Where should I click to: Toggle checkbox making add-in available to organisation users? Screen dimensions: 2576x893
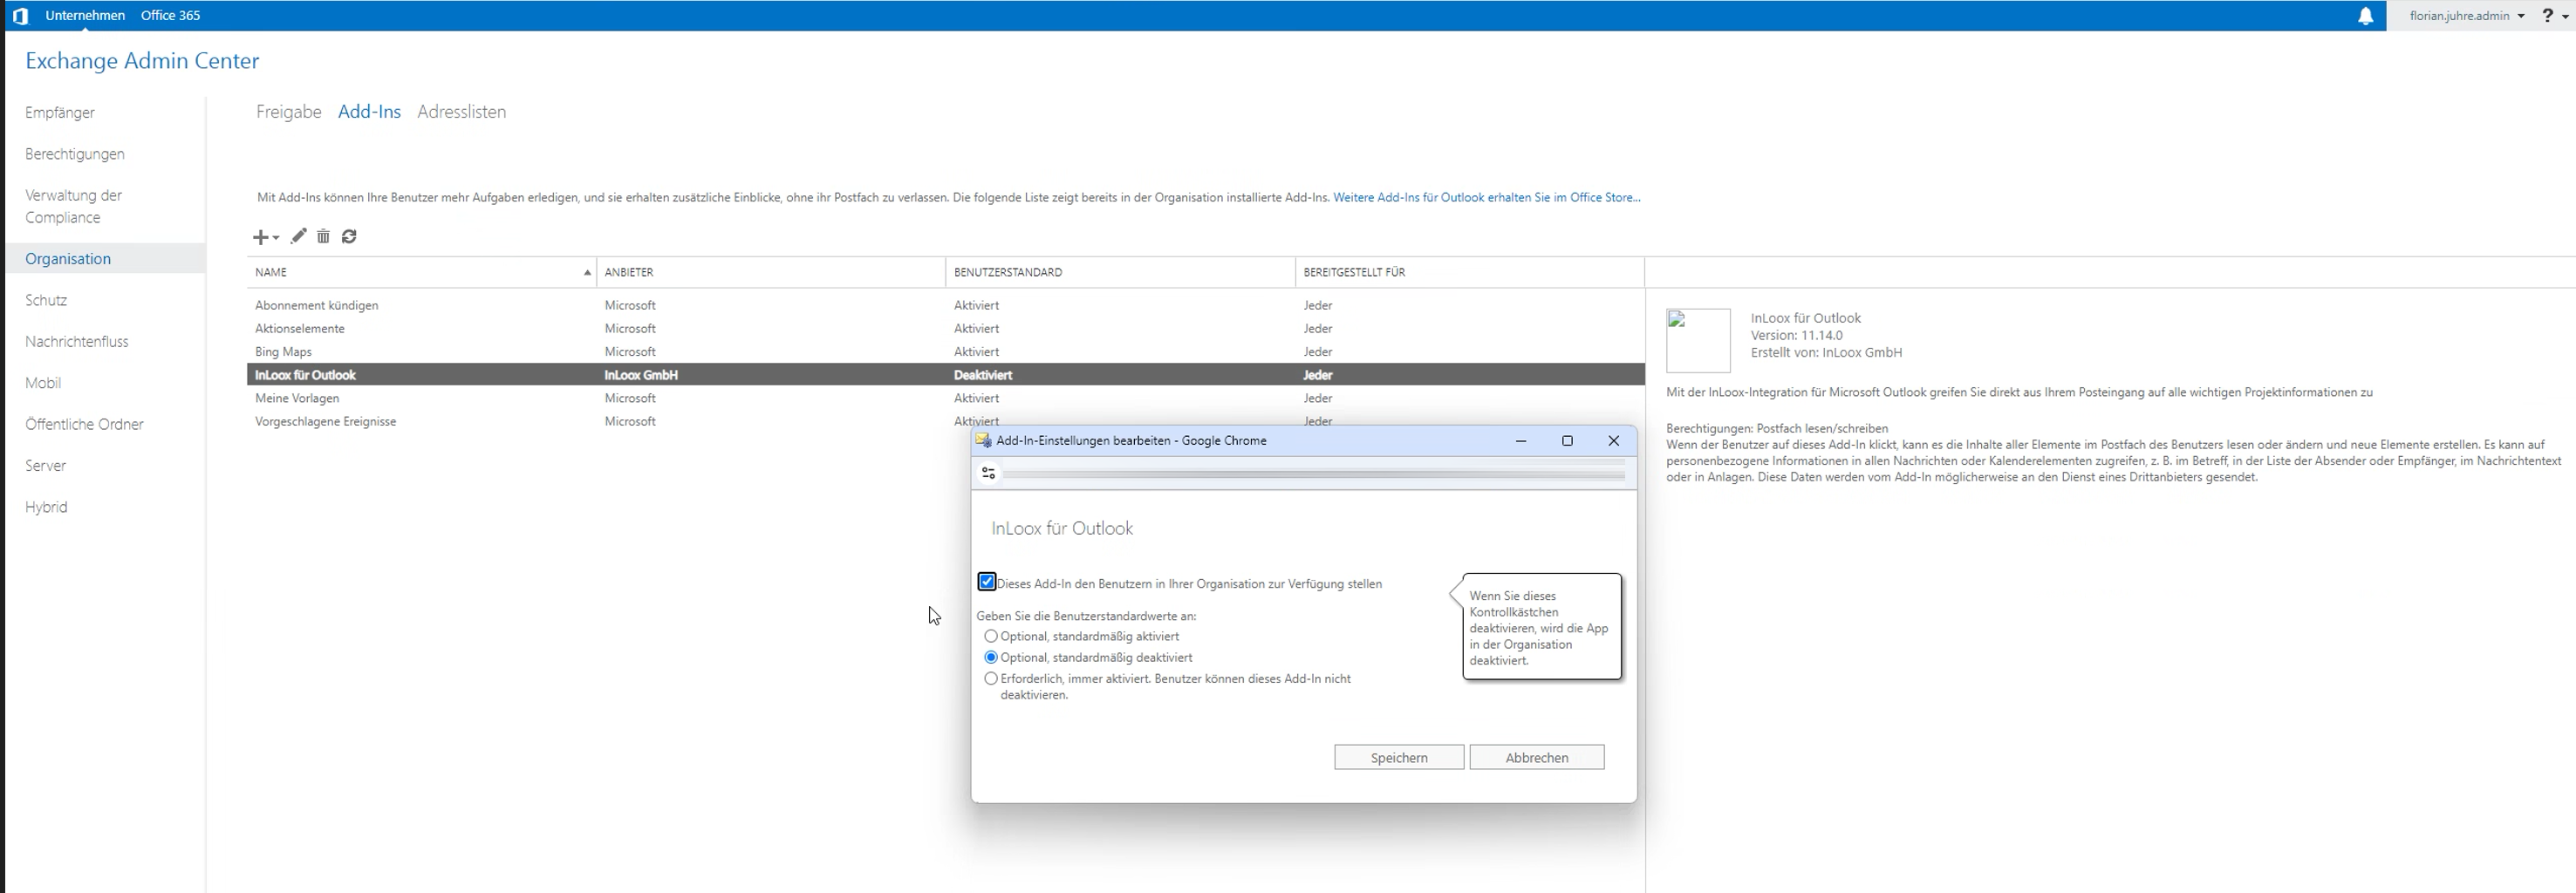[x=987, y=582]
